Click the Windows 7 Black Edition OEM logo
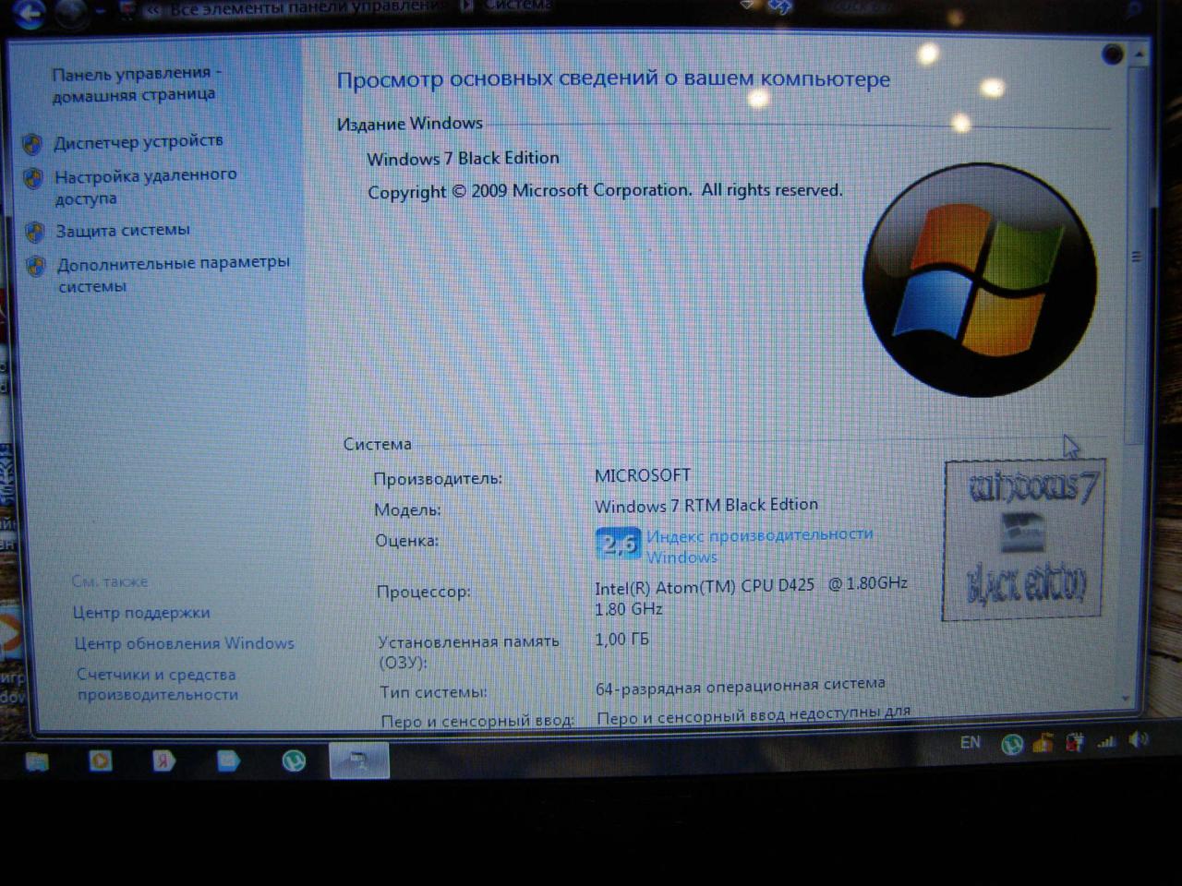Image resolution: width=1182 pixels, height=886 pixels. point(1023,540)
